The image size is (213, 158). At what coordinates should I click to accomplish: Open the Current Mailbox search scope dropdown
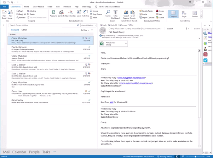coord(88,25)
